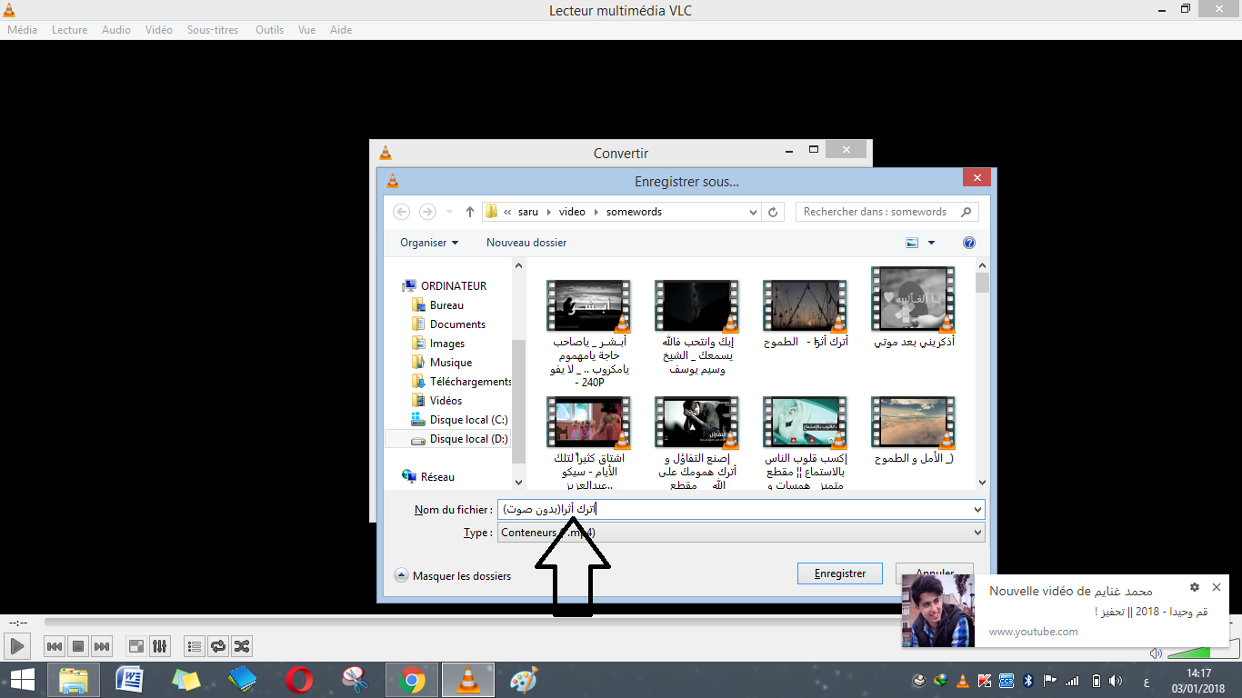Refresh the somewords folder view
1242x698 pixels.
(773, 212)
